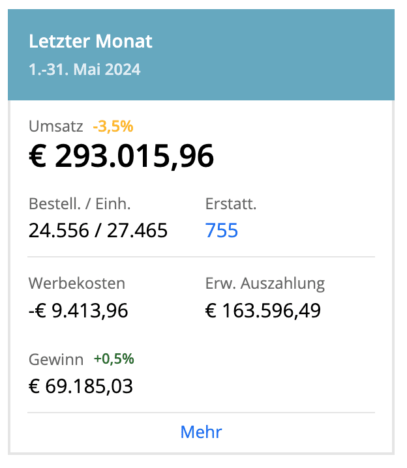Image resolution: width=407 pixels, height=468 pixels.
Task: Click the Erw. Auszahlung label
Action: click(265, 284)
